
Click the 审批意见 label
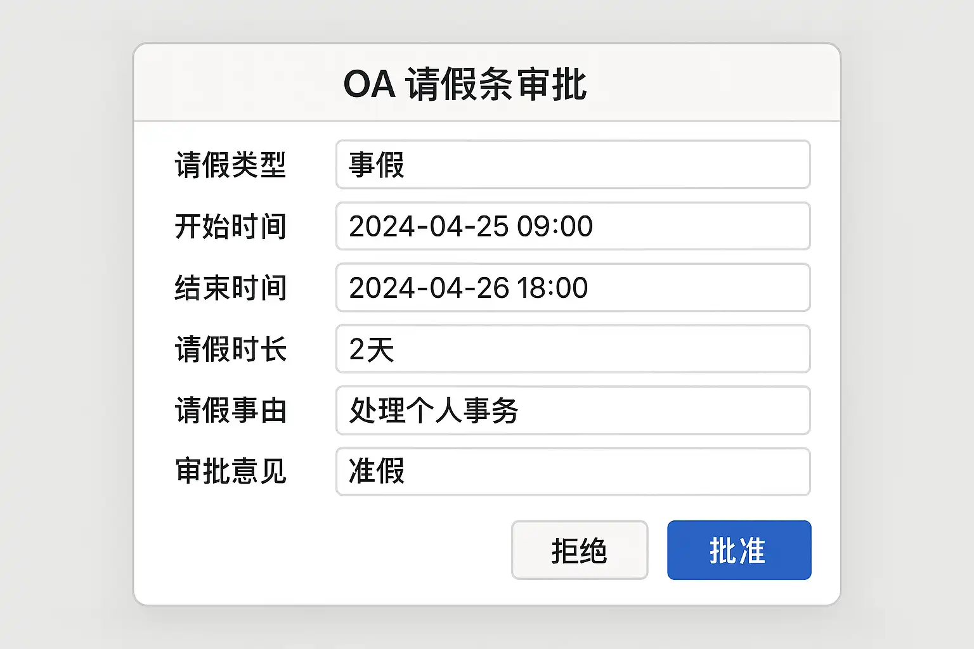231,472
